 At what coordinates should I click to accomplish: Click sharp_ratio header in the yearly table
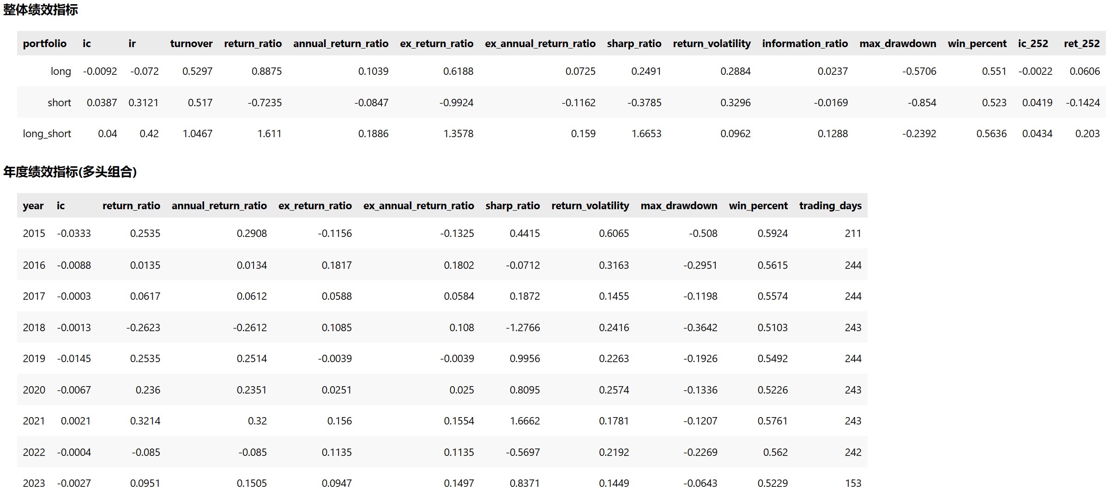pos(513,206)
